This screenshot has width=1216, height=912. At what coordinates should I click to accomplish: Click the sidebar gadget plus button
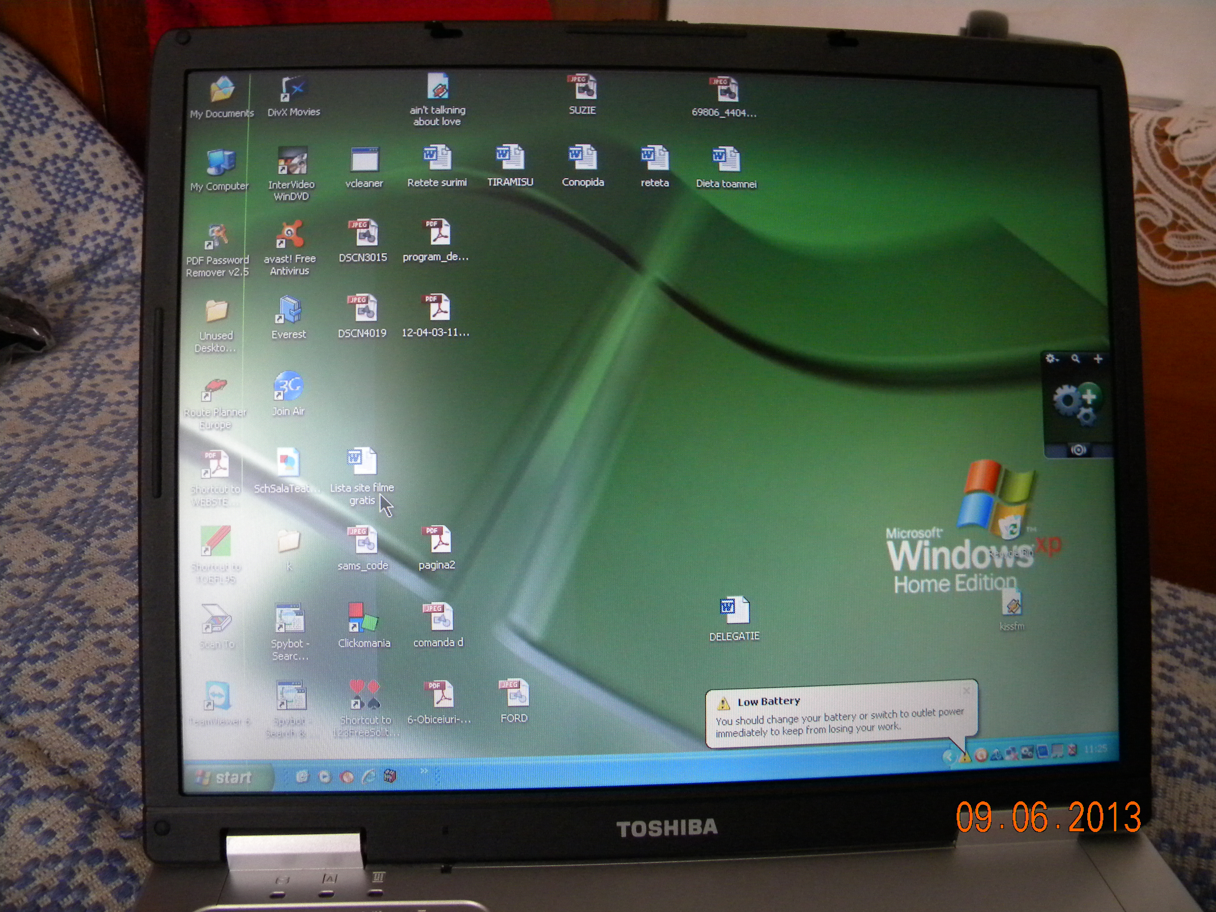1098,359
